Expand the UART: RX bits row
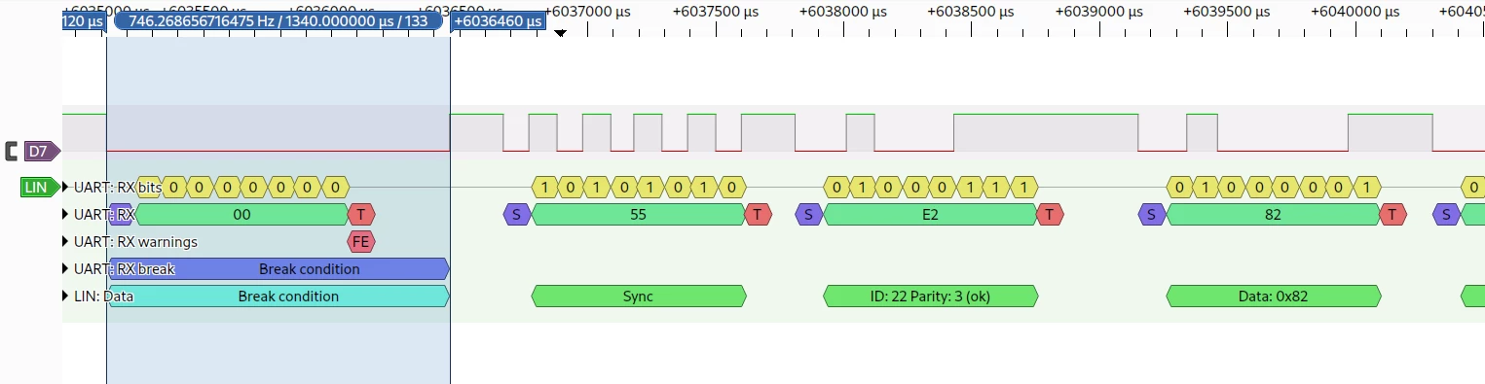 point(66,187)
